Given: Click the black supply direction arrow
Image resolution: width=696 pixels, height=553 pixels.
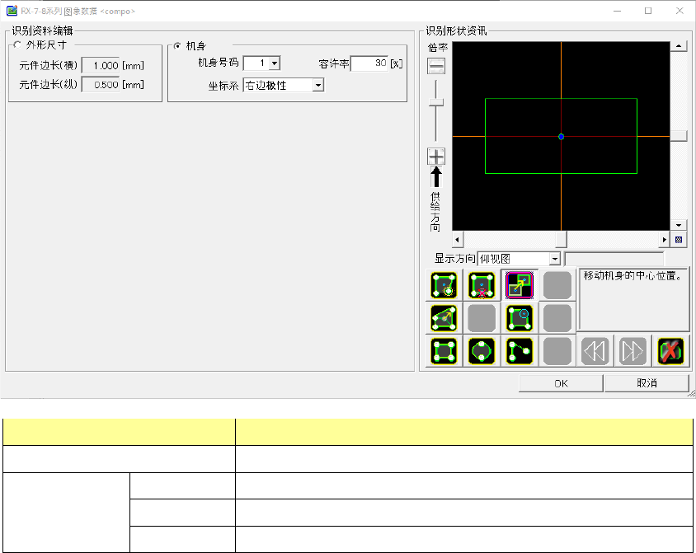Looking at the screenshot, I should click(436, 177).
